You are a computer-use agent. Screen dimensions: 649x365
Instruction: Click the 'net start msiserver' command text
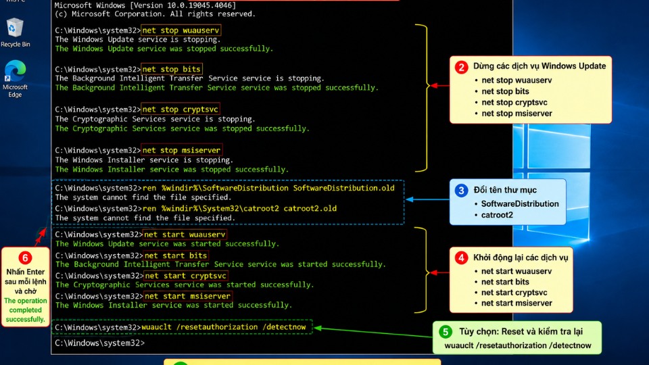point(187,296)
